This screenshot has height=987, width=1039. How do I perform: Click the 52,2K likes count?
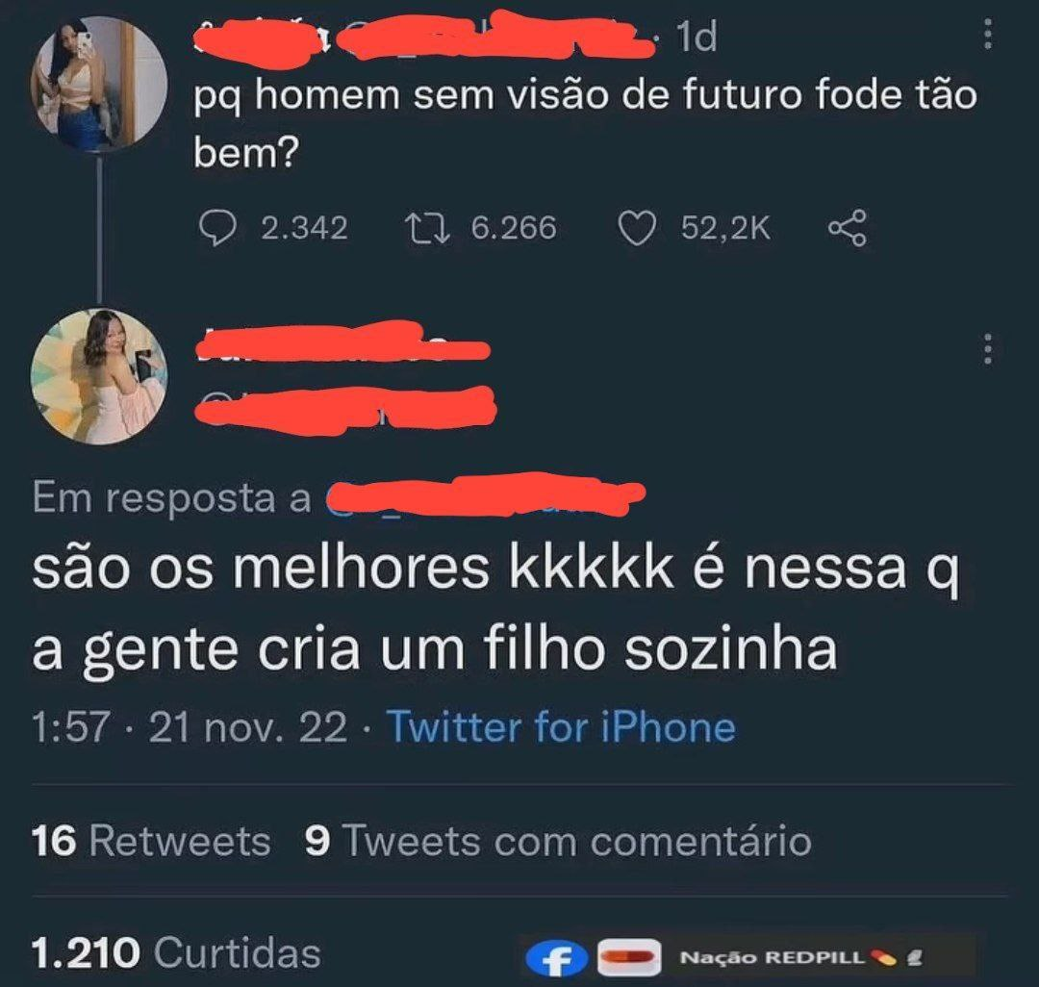click(x=725, y=229)
